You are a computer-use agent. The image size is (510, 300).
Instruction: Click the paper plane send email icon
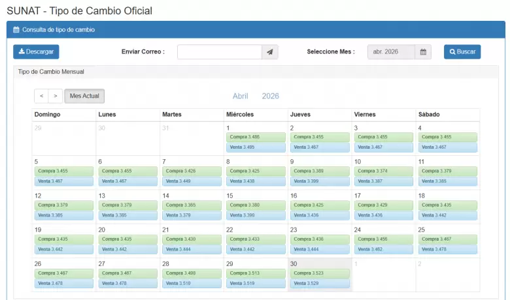pyautogui.click(x=269, y=52)
